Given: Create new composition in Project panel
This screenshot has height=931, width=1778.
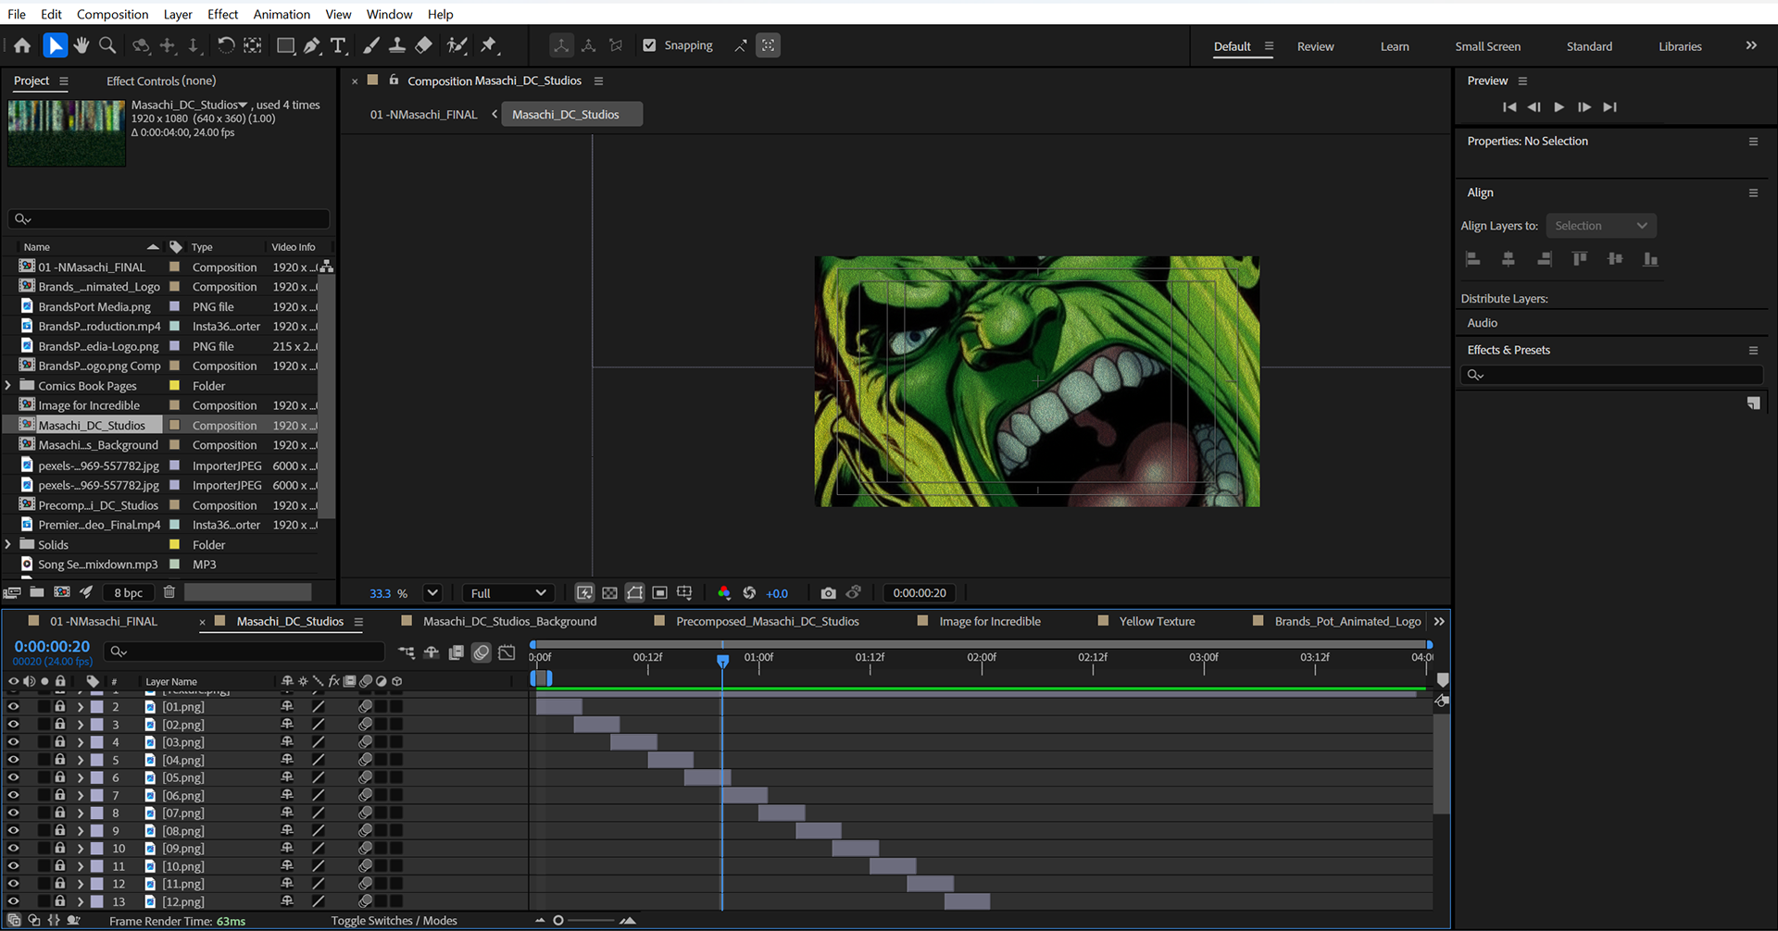Looking at the screenshot, I should click(x=62, y=592).
